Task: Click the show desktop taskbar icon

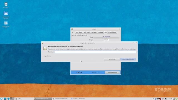Action: coord(5,99)
